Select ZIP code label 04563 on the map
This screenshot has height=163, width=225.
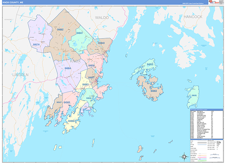click(x=67, y=102)
